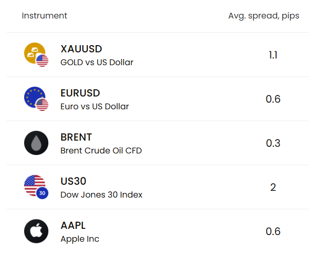The image size is (309, 254).
Task: Click the spread value 2 for US30
Action: (x=273, y=187)
